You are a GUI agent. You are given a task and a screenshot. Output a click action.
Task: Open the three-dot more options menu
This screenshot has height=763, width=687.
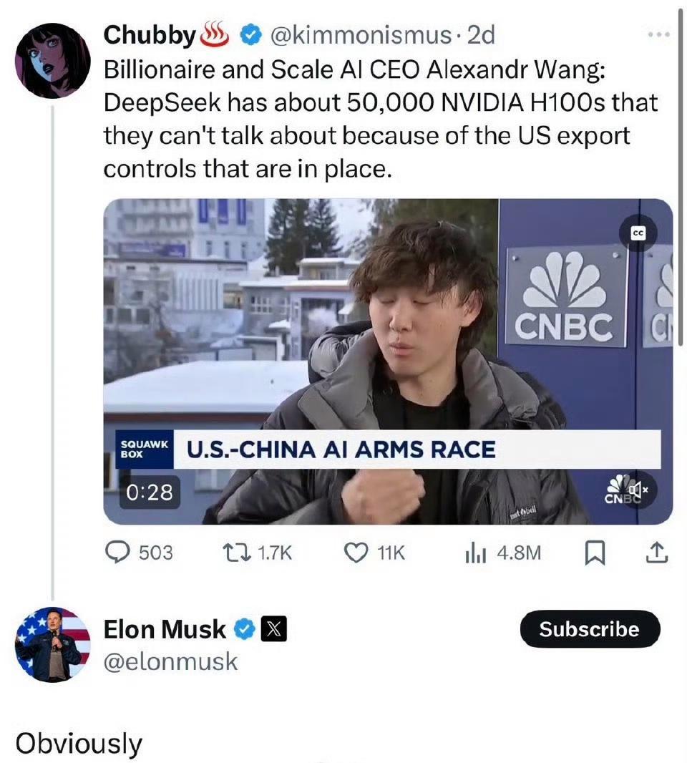(x=659, y=34)
